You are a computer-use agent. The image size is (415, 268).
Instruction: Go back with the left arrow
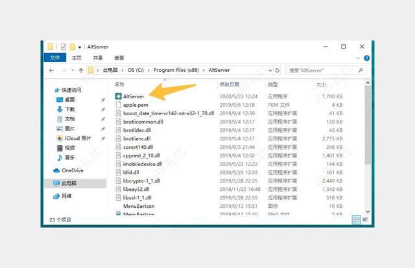coord(52,71)
